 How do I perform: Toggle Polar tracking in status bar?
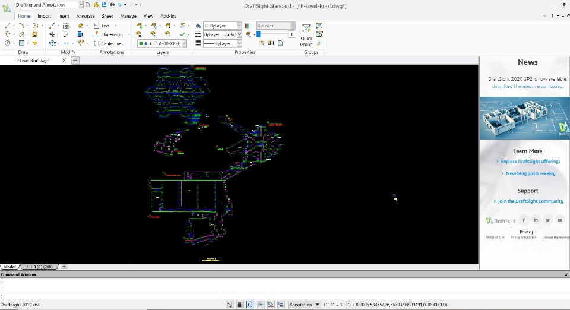click(x=261, y=305)
